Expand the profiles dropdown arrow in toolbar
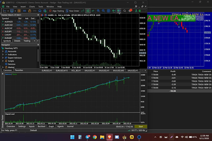 click(15, 11)
